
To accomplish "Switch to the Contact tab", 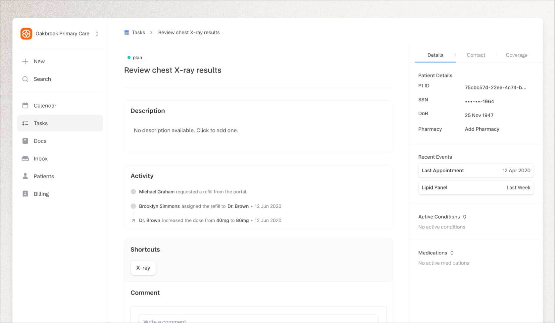I will pyautogui.click(x=476, y=55).
